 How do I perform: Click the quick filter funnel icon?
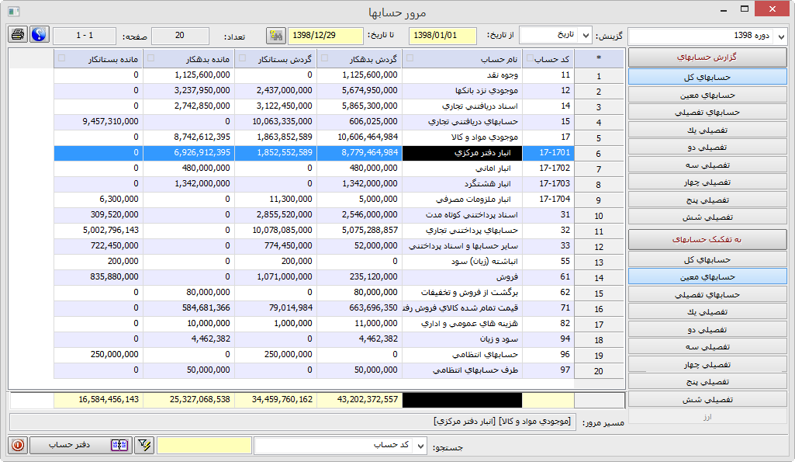tap(144, 445)
